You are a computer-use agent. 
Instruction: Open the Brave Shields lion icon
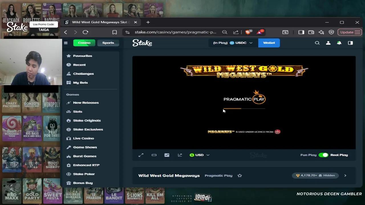coord(248,32)
